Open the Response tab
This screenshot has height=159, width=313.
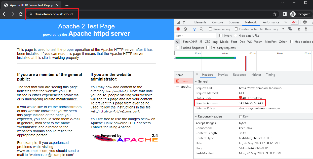[239, 75]
